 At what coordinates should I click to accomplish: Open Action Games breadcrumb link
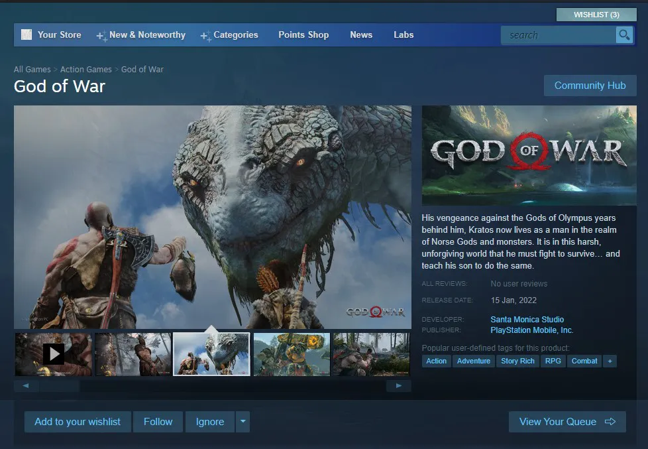(86, 69)
